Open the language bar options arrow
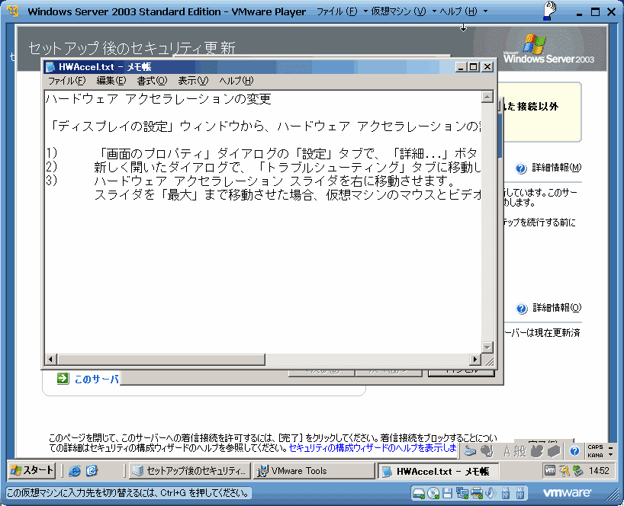 coord(611,455)
